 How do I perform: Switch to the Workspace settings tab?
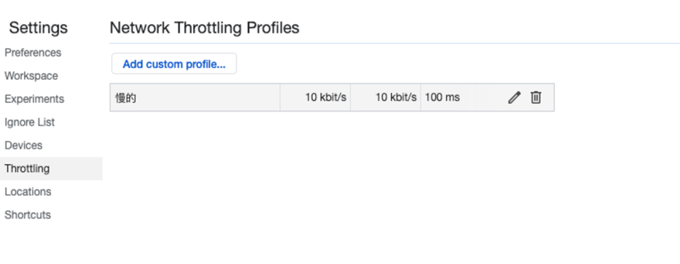(31, 76)
